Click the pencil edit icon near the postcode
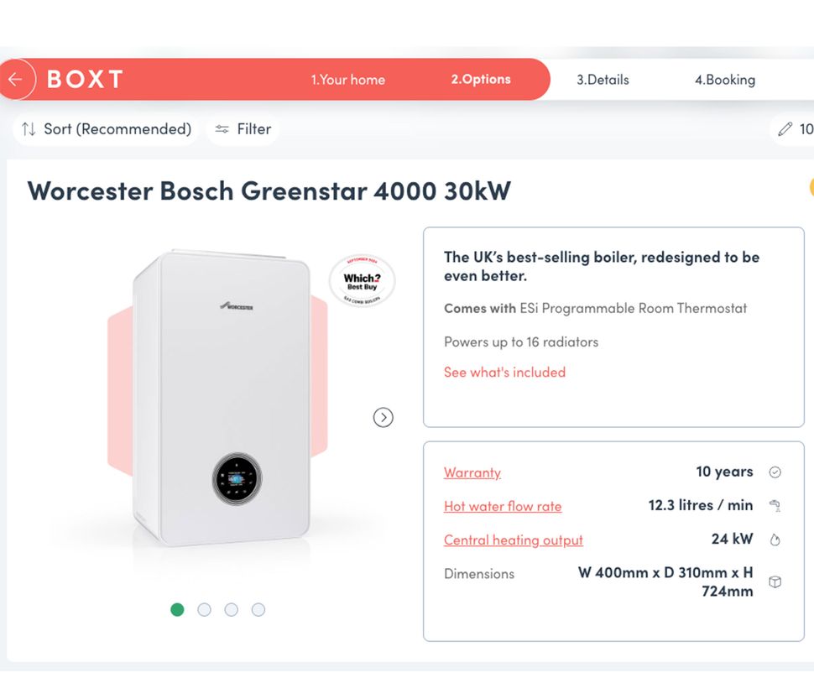Image resolution: width=814 pixels, height=678 pixels. click(x=787, y=128)
